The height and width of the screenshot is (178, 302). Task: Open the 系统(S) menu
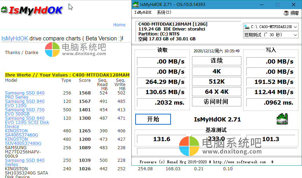tap(164, 12)
